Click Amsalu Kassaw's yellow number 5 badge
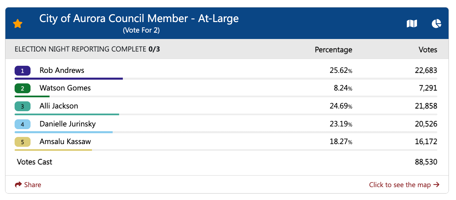This screenshot has width=456, height=200. pyautogui.click(x=22, y=142)
